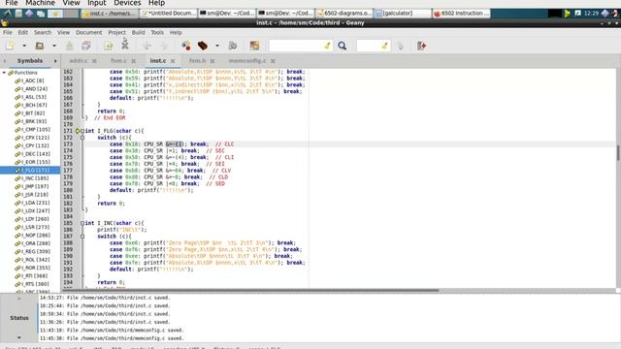Open the New file template dropdown arrow
Image resolution: width=621 pixels, height=349 pixels.
[x=24, y=46]
